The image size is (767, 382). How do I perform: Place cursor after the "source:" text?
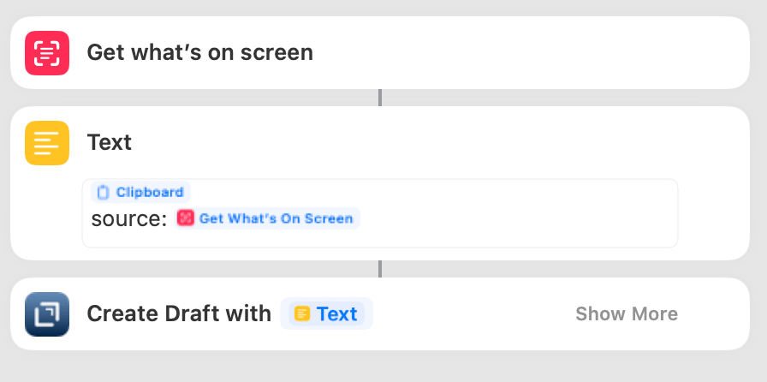(168, 219)
